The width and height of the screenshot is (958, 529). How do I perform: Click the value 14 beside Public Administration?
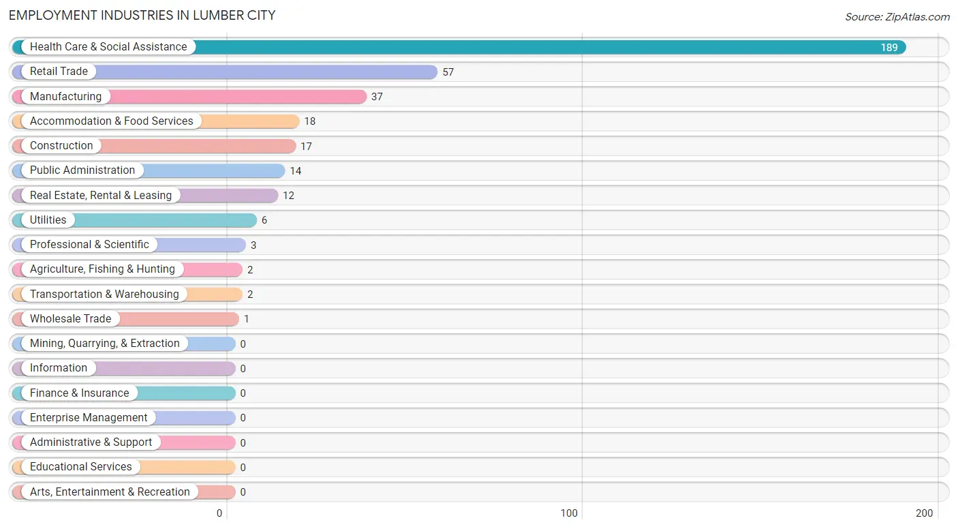[x=296, y=171]
